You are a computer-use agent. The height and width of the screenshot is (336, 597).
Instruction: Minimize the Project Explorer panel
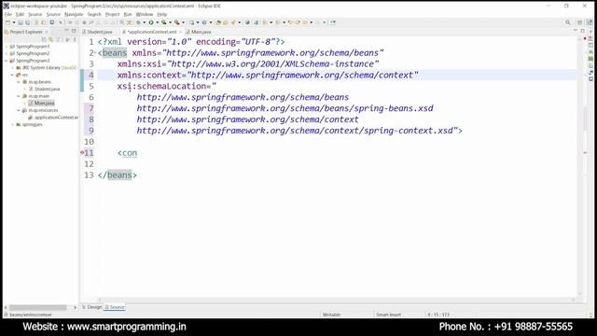point(66,31)
